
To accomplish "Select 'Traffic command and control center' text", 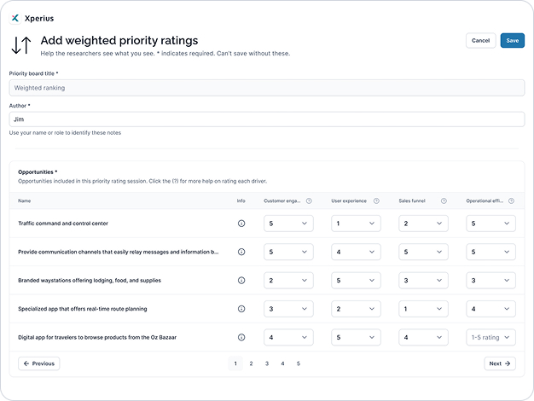I will point(63,224).
